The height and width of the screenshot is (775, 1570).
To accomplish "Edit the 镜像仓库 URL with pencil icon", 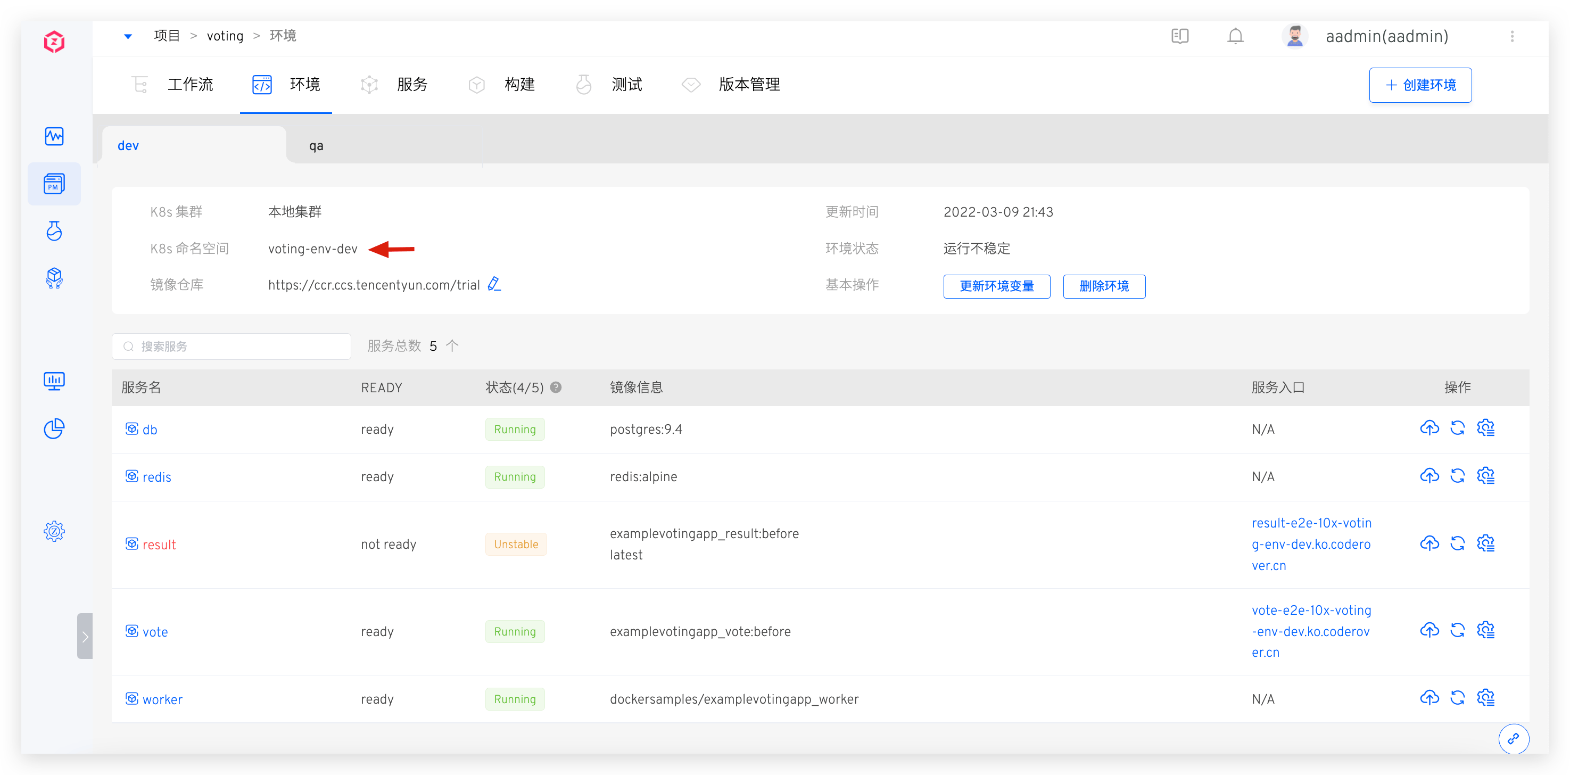I will coord(494,284).
